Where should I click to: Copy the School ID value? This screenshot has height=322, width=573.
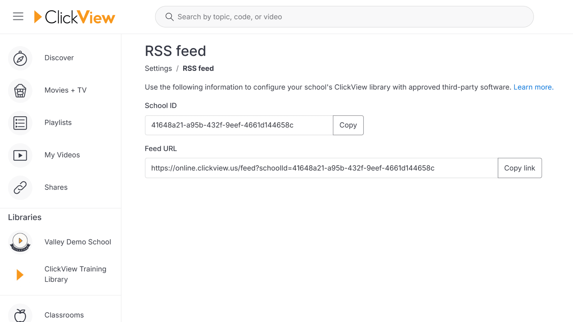click(348, 125)
